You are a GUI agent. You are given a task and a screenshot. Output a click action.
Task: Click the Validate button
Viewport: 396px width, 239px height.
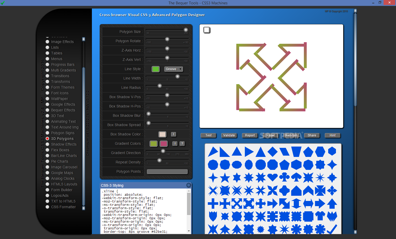click(x=229, y=135)
